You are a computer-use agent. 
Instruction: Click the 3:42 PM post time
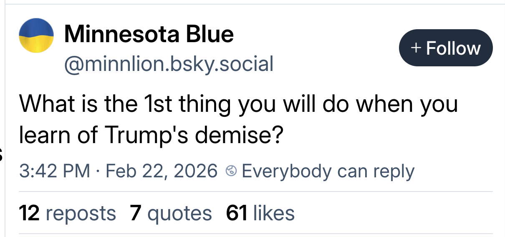55,171
